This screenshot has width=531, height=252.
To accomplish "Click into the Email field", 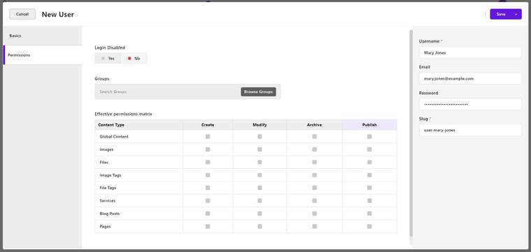I will 470,78.
